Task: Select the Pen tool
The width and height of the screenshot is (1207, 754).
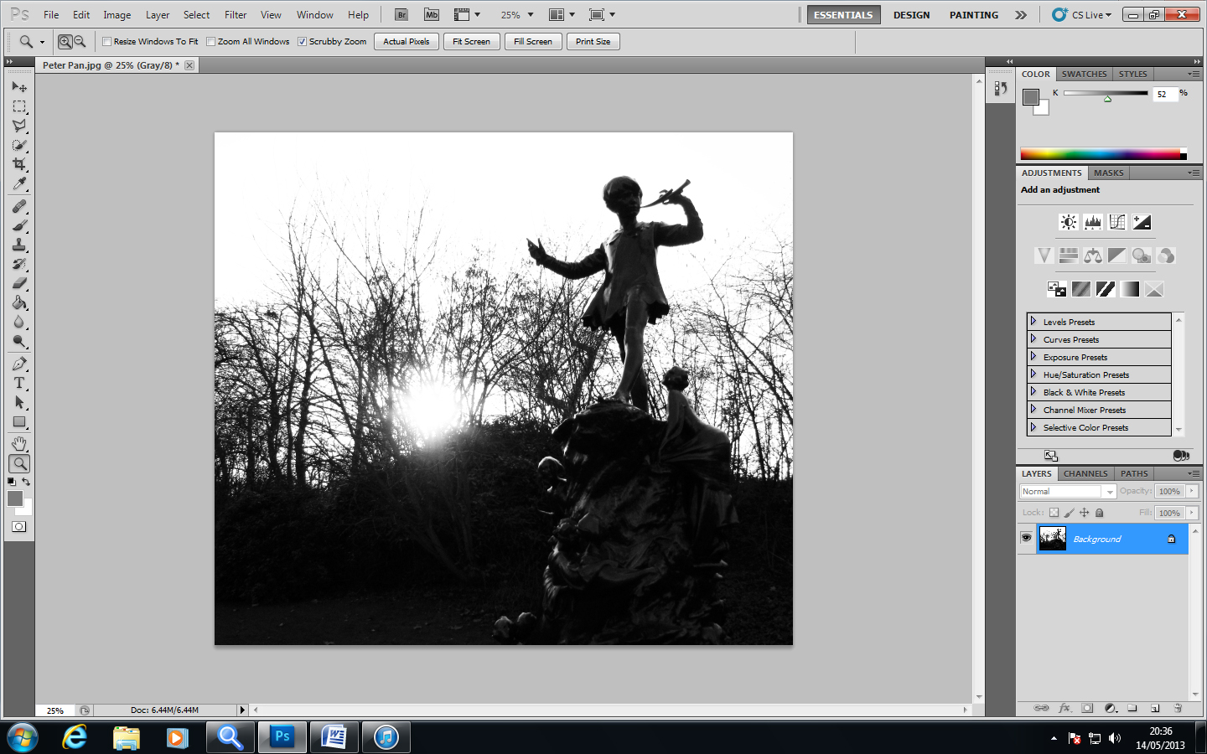Action: (19, 364)
